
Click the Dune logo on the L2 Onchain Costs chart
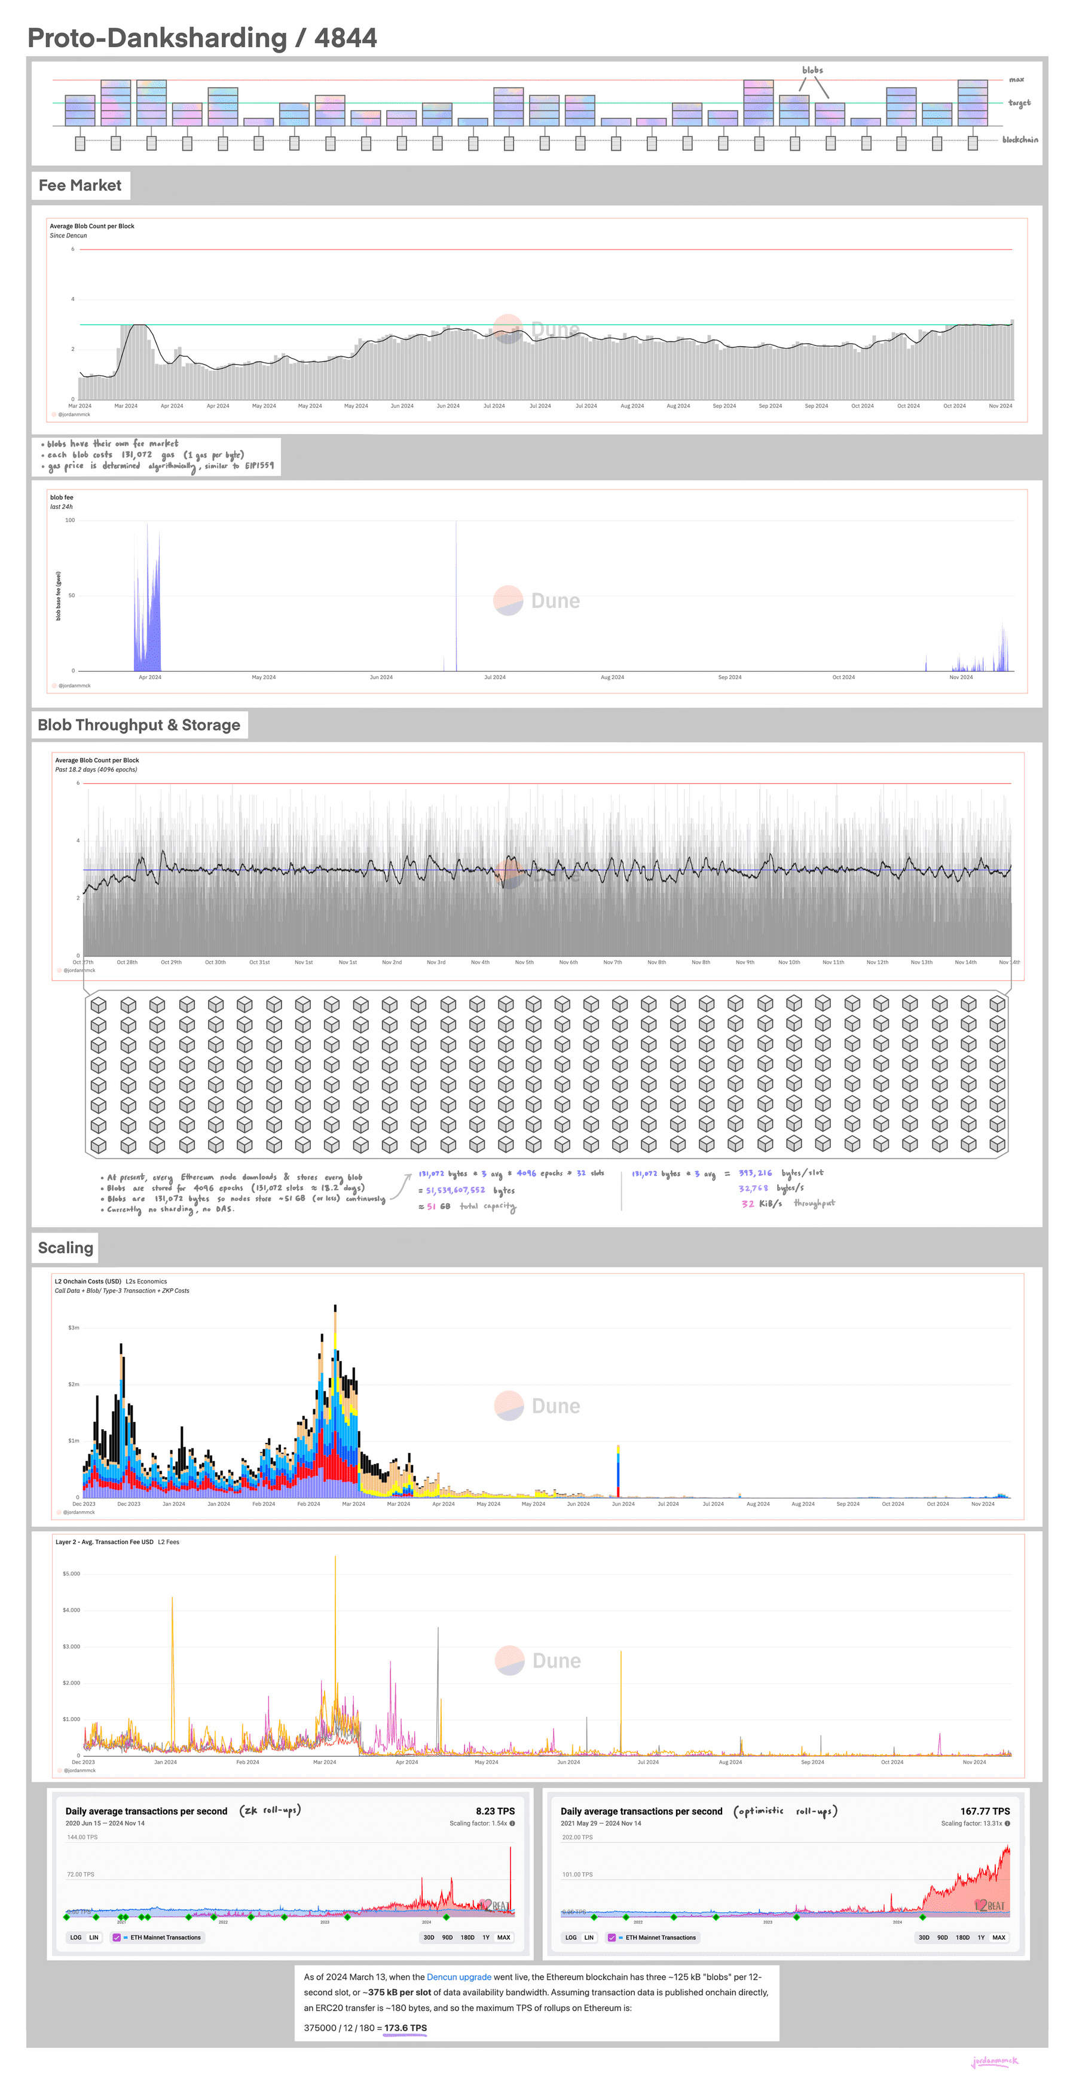point(537,1405)
